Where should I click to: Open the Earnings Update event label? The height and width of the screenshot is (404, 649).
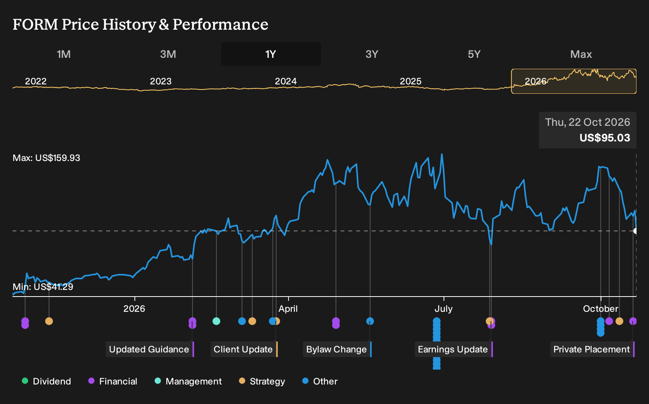pyautogui.click(x=453, y=349)
